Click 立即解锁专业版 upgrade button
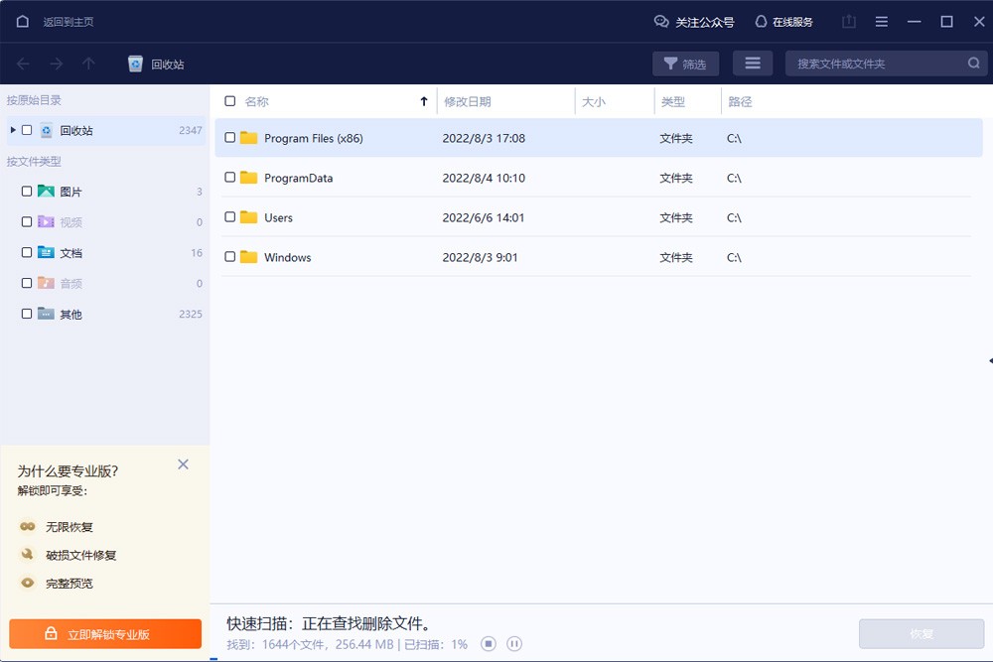The height and width of the screenshot is (662, 993). [x=105, y=634]
